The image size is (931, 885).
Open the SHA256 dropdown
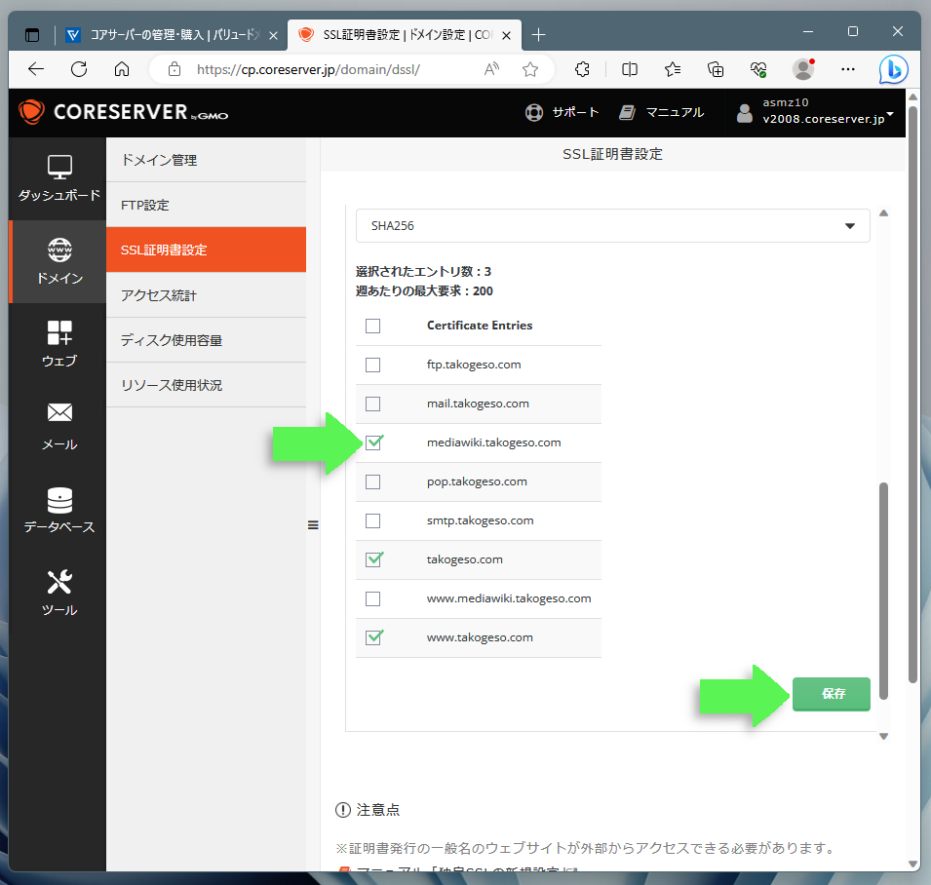612,225
